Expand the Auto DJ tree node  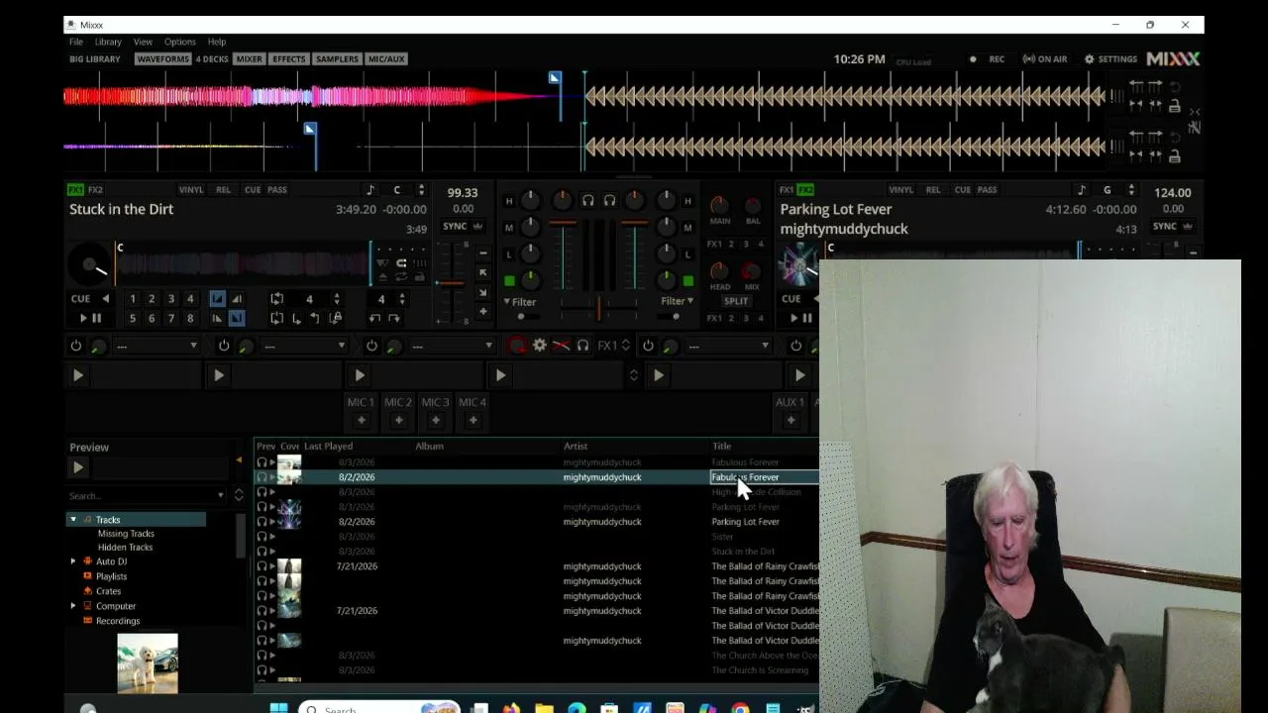pyautogui.click(x=72, y=561)
